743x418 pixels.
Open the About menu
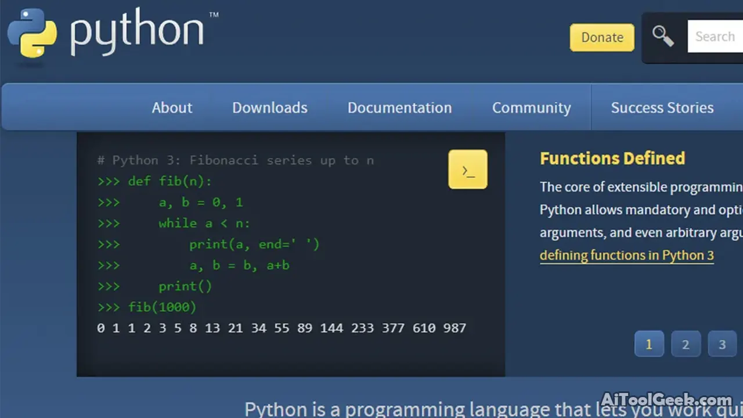172,107
